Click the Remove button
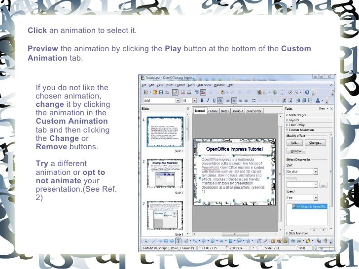Image resolution: width=359 pixels, height=269 pixels. [x=296, y=151]
